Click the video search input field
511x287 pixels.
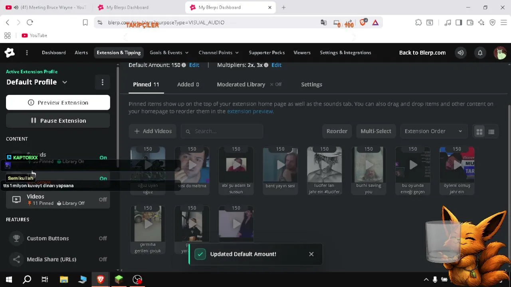(x=222, y=131)
